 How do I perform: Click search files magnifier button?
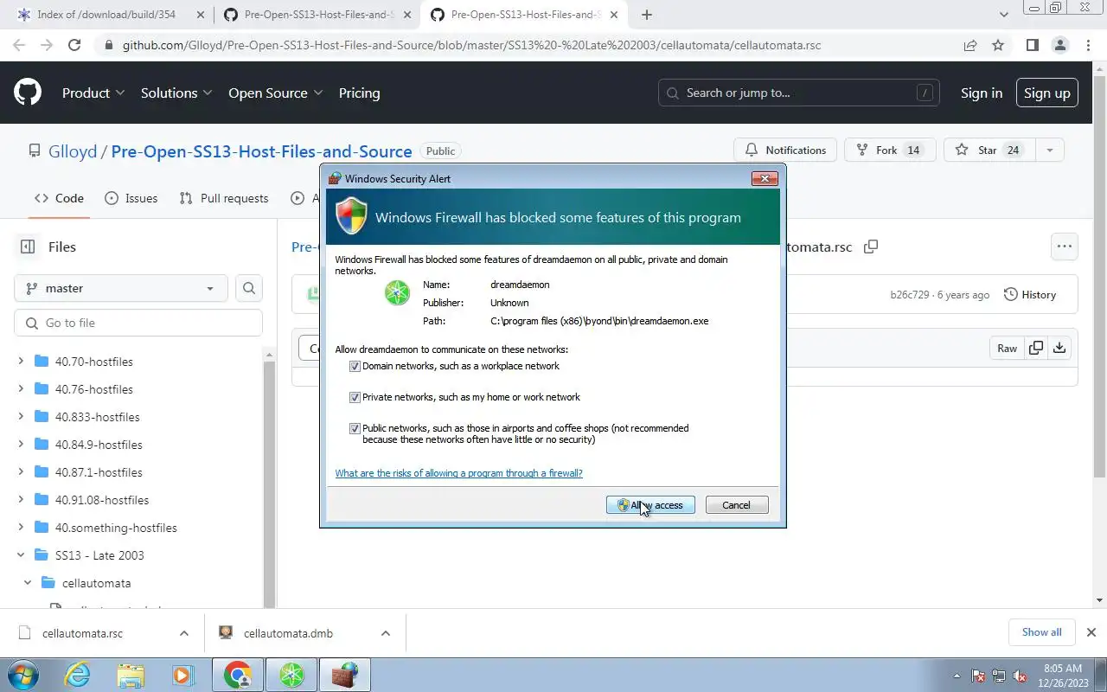249,288
